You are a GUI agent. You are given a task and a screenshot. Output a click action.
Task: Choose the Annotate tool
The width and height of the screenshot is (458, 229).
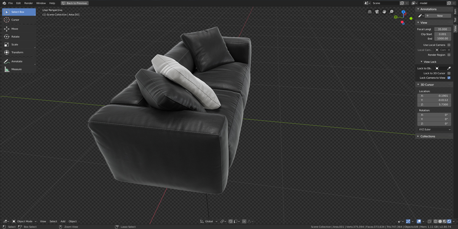pos(19,61)
